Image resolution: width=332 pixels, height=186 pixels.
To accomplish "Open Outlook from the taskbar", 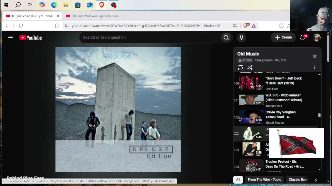I will (89, 5).
